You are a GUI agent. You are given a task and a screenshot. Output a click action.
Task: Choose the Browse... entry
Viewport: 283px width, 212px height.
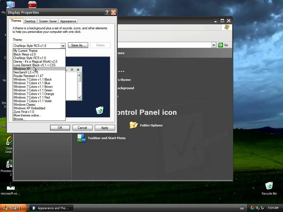click(39, 119)
